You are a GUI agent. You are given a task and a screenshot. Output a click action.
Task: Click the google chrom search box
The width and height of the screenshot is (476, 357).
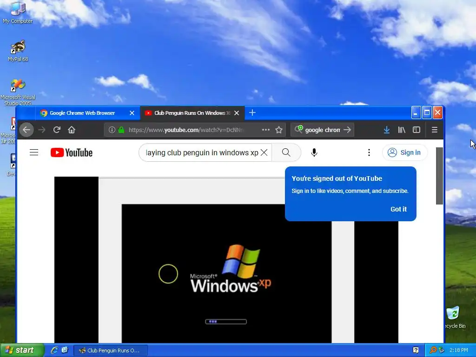pyautogui.click(x=323, y=130)
